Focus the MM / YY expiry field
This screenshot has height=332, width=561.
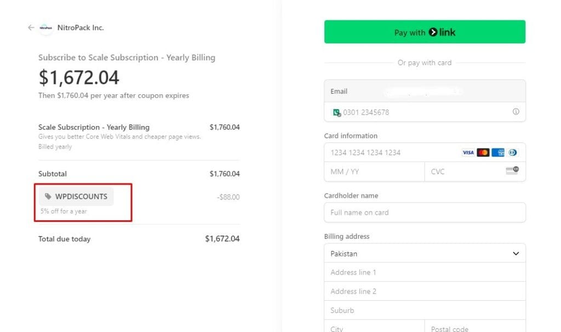pyautogui.click(x=374, y=171)
